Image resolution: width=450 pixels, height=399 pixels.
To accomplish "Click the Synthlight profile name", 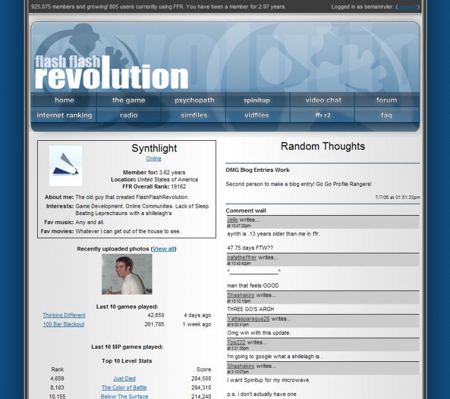I will click(154, 148).
